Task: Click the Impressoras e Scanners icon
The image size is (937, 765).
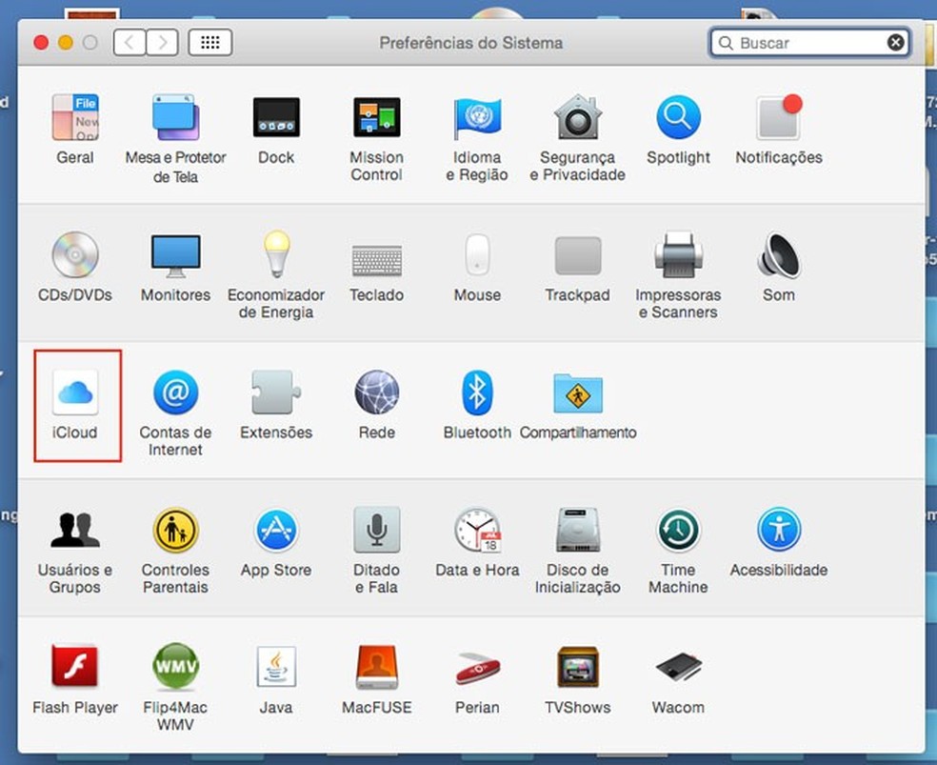Action: pyautogui.click(x=678, y=256)
